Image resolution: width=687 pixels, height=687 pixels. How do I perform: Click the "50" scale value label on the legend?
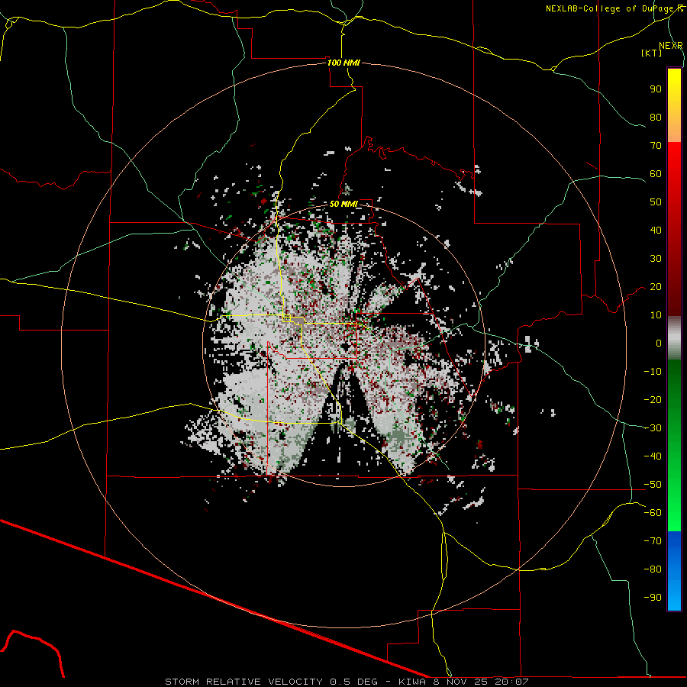pyautogui.click(x=656, y=202)
